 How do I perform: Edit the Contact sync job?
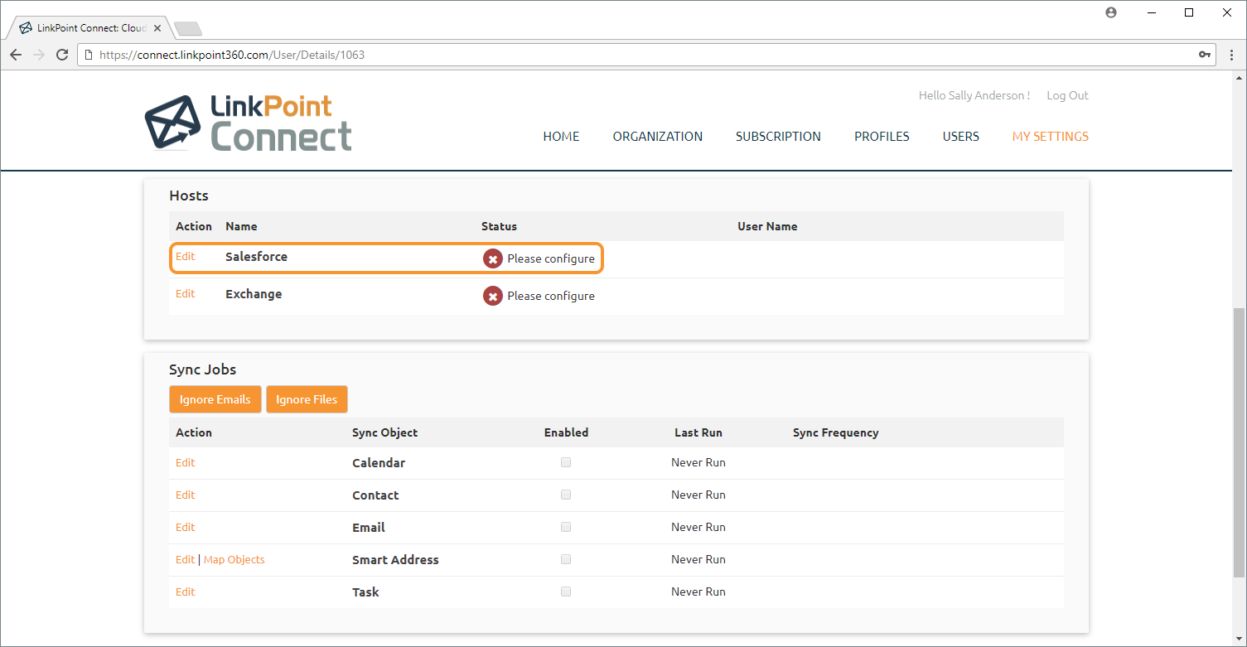[186, 495]
